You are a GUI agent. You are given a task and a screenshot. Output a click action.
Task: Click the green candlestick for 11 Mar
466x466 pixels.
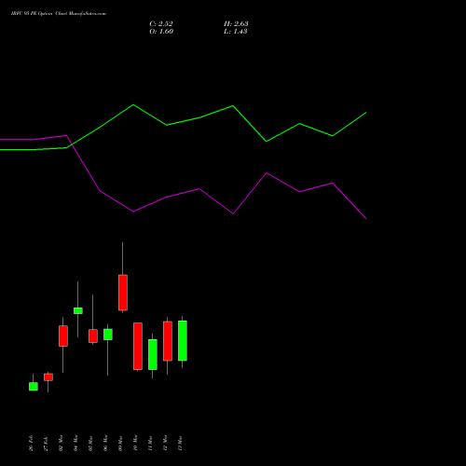pos(153,354)
